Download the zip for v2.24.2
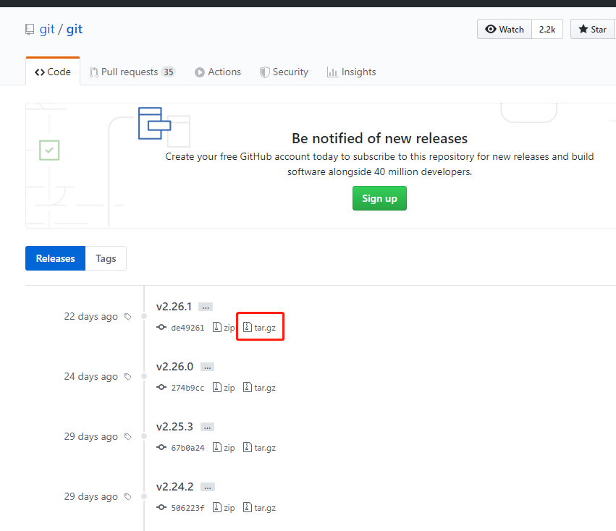Viewport: 616px width, 531px height. tap(224, 507)
